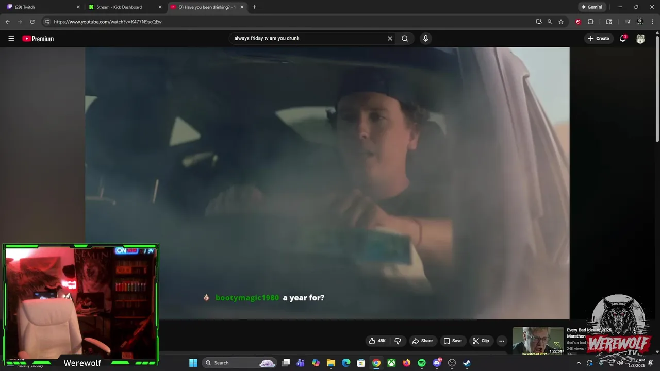Open site information icon in address bar
Screen dimensions: 660x371
(x=47, y=22)
